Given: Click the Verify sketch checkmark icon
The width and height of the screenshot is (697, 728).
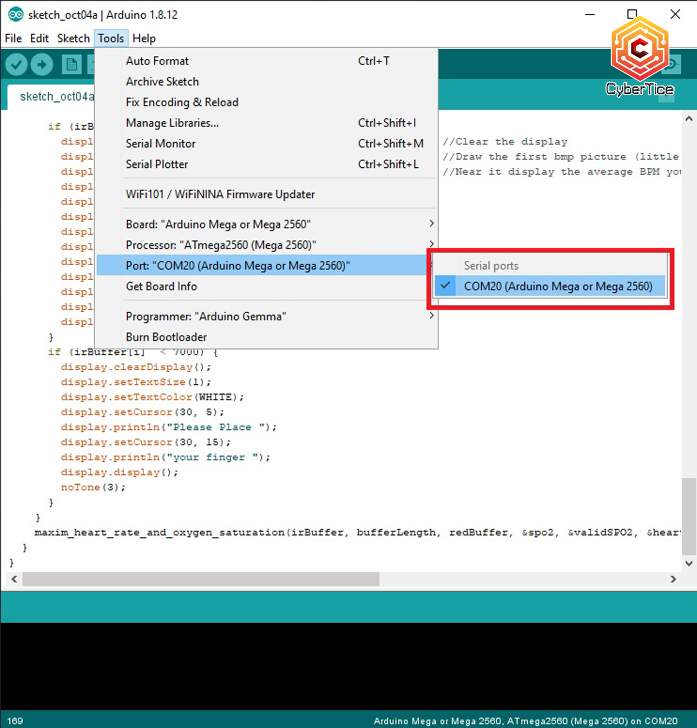Looking at the screenshot, I should point(16,65).
